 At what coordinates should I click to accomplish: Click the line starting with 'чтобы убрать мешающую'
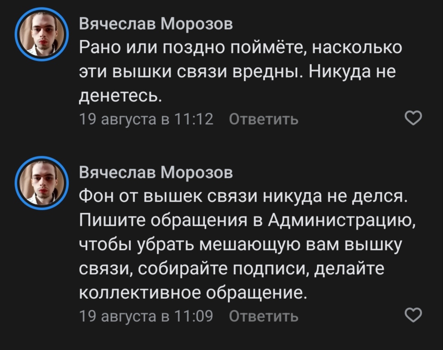pyautogui.click(x=240, y=245)
